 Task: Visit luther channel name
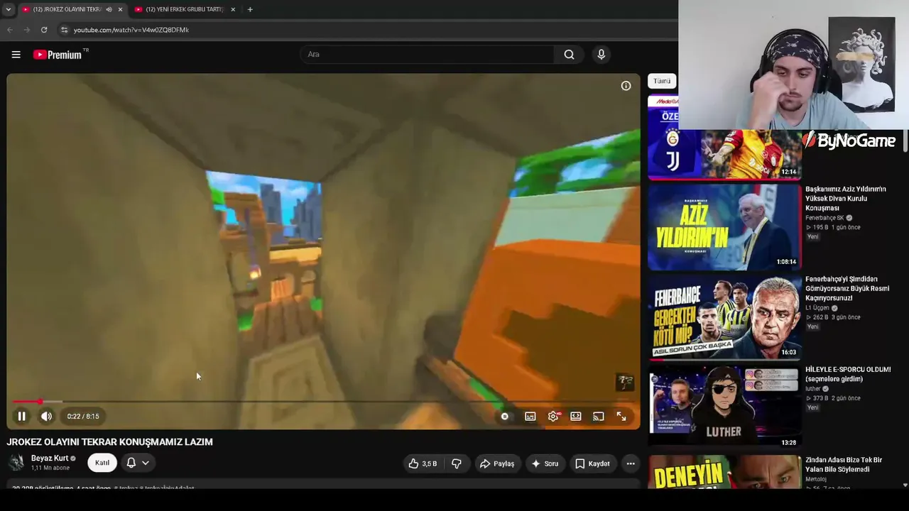tap(813, 389)
